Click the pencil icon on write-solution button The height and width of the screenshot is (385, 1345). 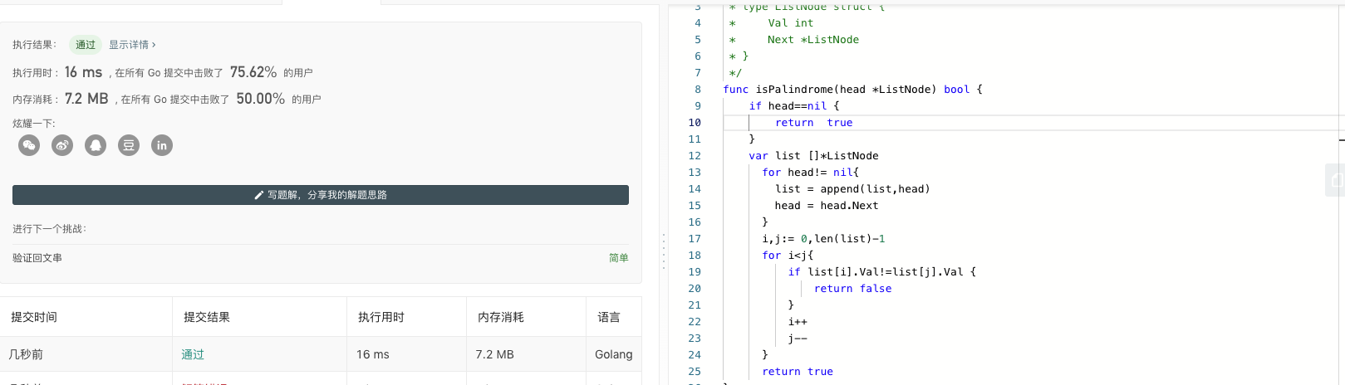pos(259,195)
